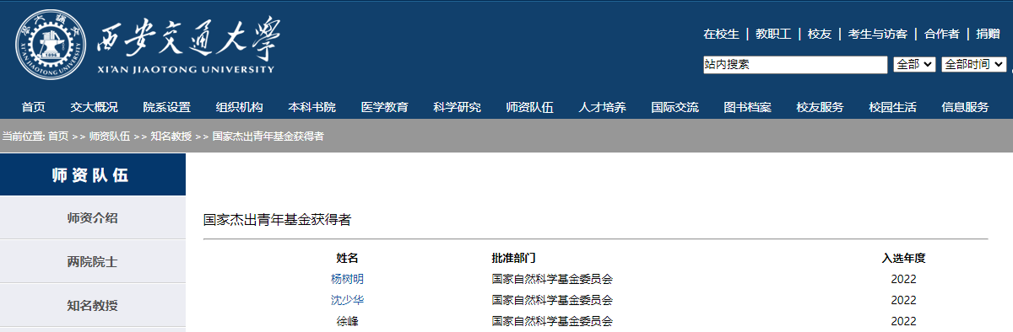Image resolution: width=1013 pixels, height=332 pixels.
Task: Open 师资队伍 navigation menu item
Action: [529, 107]
